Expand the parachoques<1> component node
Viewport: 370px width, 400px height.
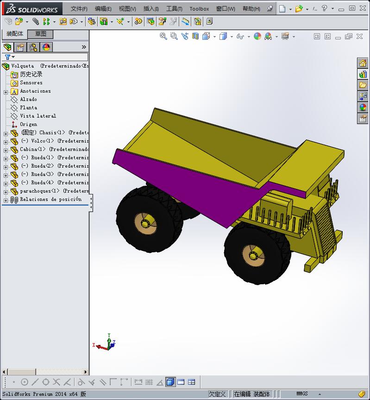point(6,192)
